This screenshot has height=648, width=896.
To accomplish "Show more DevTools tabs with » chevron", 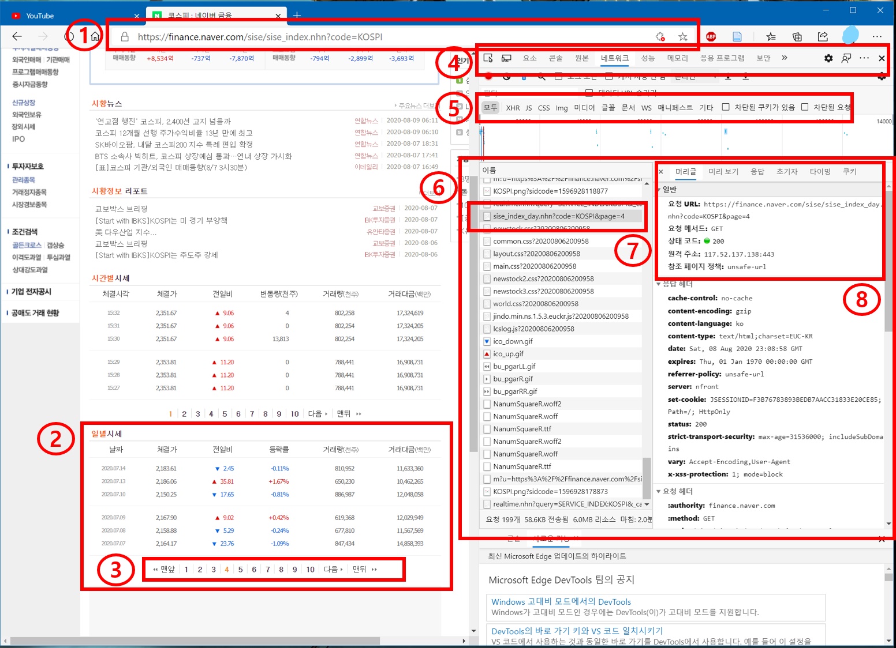I will 785,58.
